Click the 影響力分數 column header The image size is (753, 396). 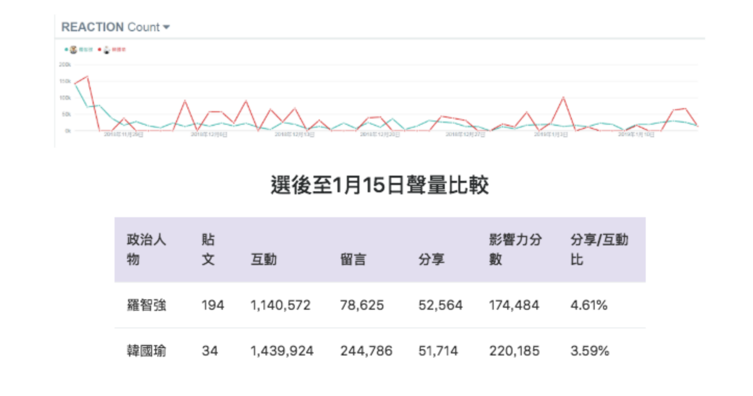click(x=515, y=249)
